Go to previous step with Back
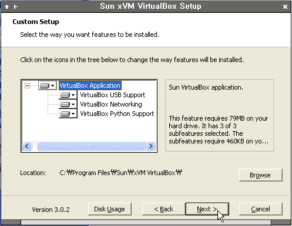 pyautogui.click(x=164, y=209)
